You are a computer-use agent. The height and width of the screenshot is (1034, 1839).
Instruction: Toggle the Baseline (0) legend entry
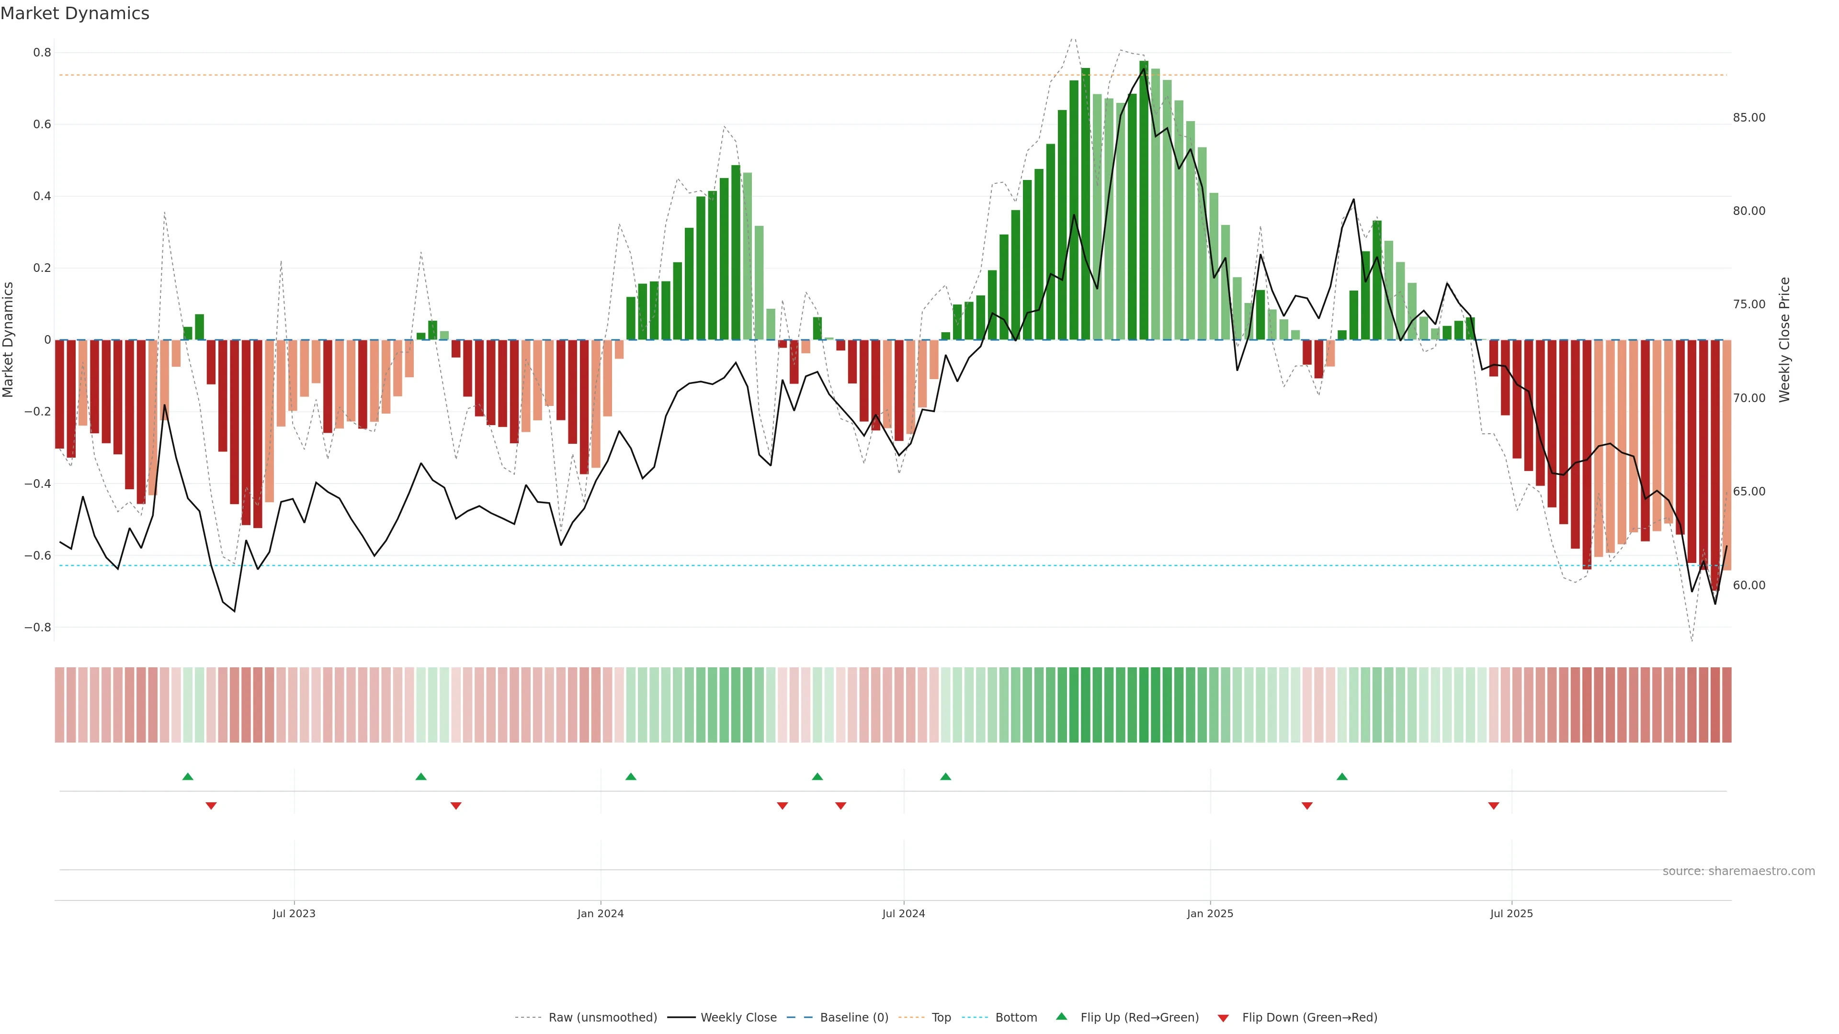(x=854, y=1018)
